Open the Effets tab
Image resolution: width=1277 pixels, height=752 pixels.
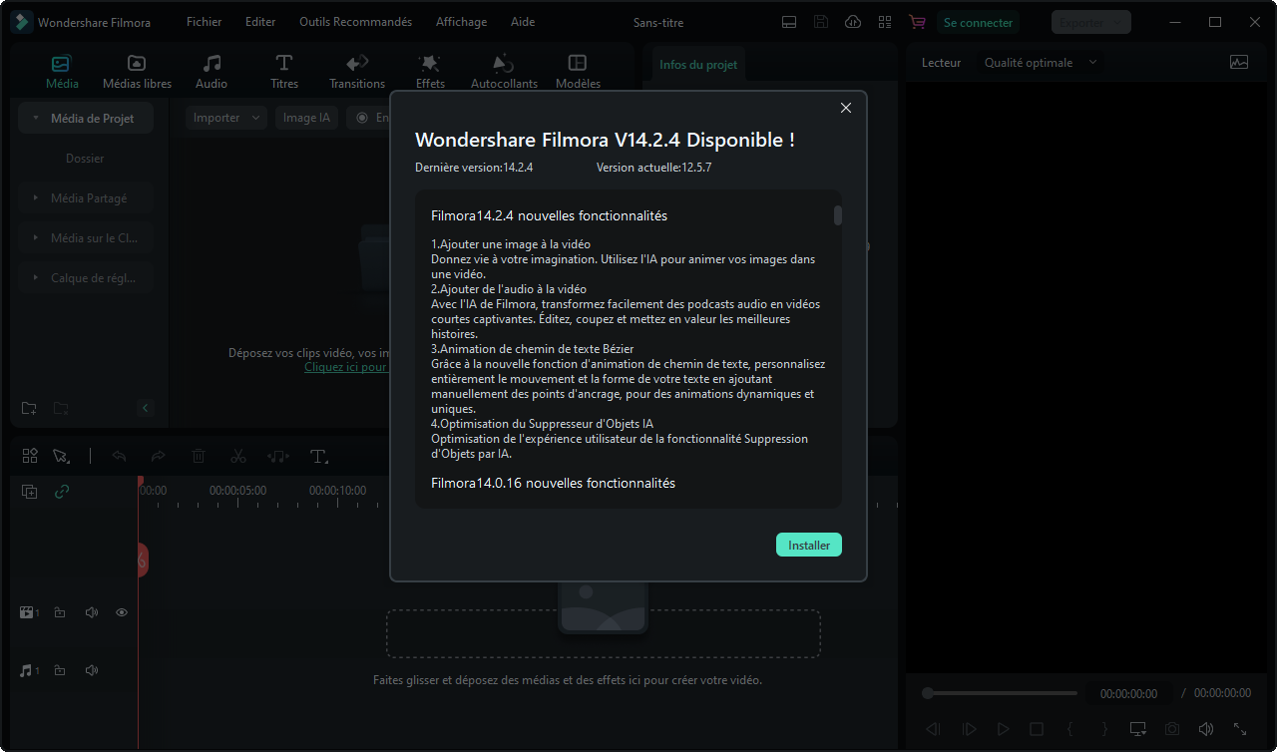tap(430, 72)
